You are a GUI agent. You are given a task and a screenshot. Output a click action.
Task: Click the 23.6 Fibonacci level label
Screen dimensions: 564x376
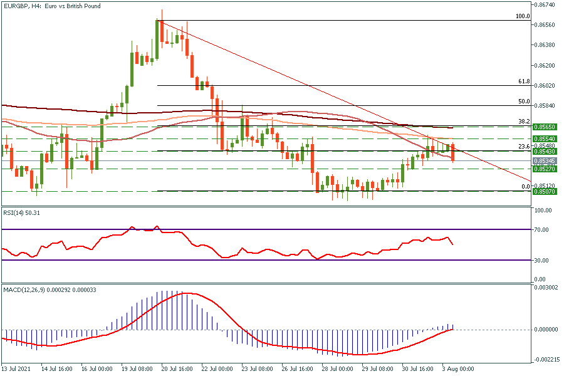(x=524, y=147)
